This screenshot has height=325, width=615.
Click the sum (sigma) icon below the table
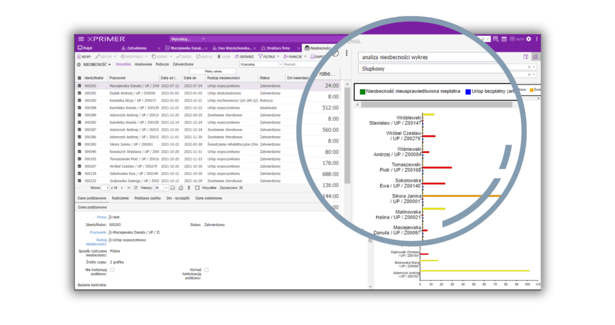click(188, 188)
